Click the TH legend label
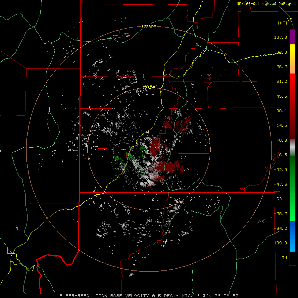Screen dimensions: 298x298 (x=284, y=258)
